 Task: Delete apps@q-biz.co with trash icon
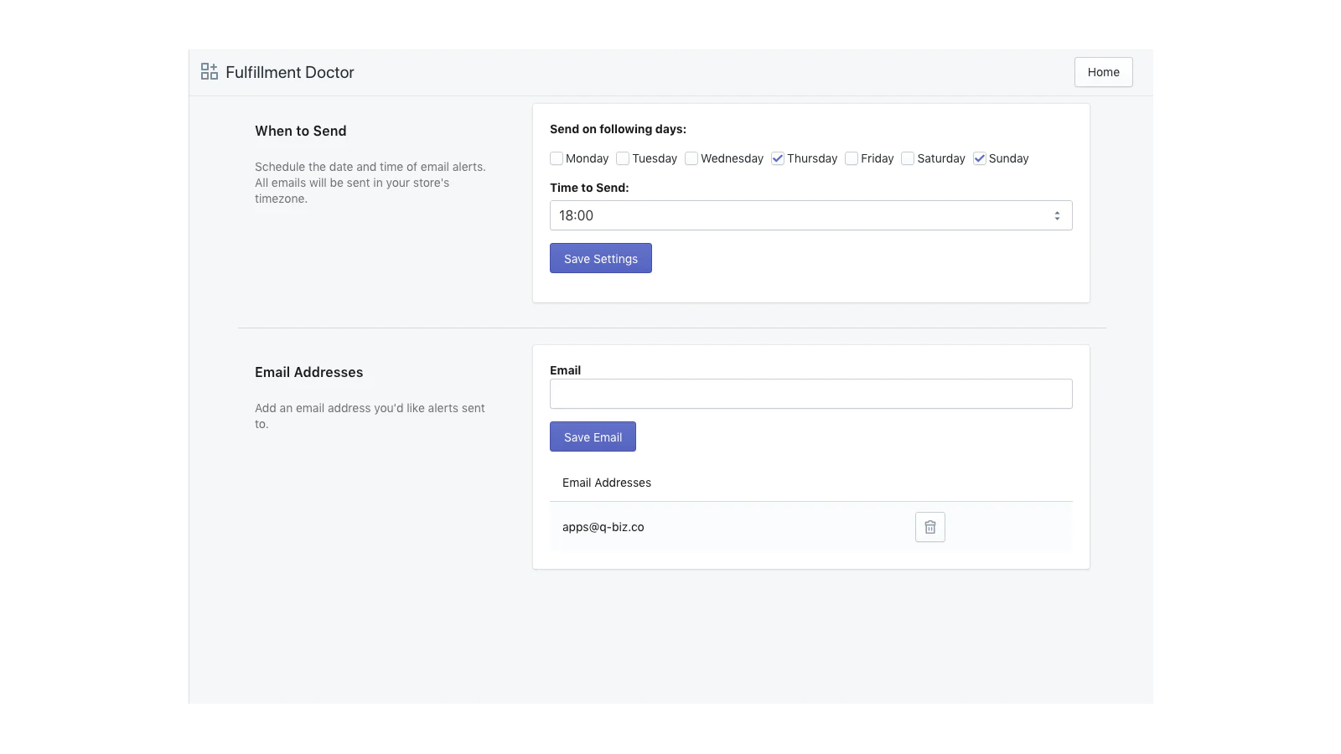click(930, 527)
